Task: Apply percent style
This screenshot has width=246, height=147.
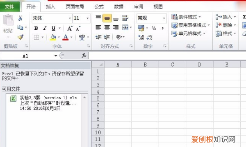Action: tap(154, 28)
